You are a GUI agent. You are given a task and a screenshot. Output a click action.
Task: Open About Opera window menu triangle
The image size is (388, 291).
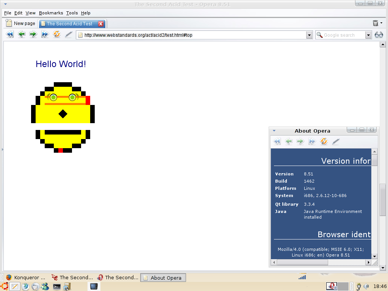274,131
